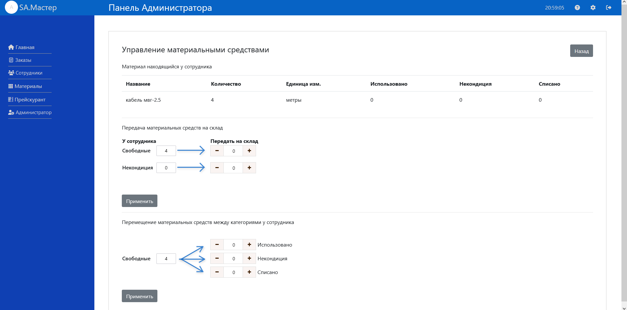Open settings via the gear icon

(593, 8)
